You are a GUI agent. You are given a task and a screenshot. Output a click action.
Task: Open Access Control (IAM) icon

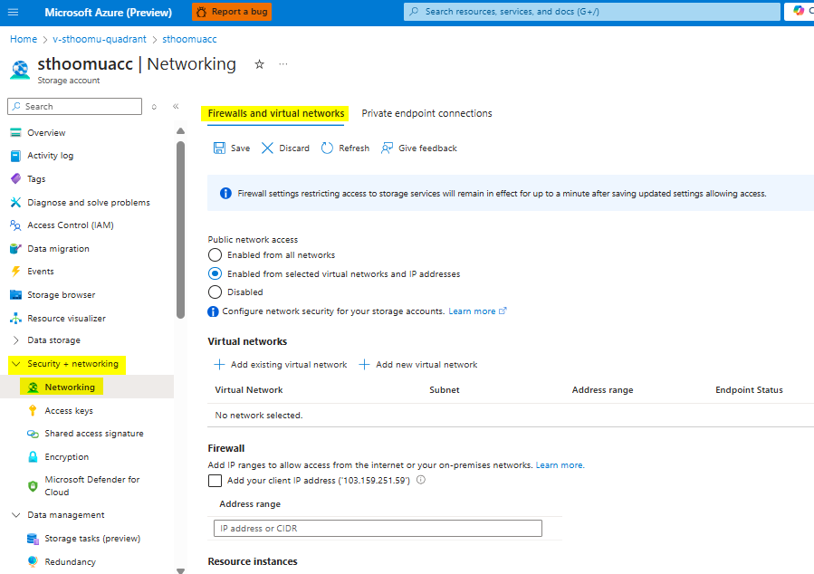[x=15, y=225]
